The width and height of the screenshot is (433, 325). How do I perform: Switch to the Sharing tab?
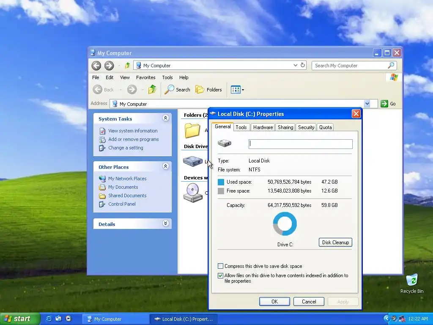coord(285,127)
